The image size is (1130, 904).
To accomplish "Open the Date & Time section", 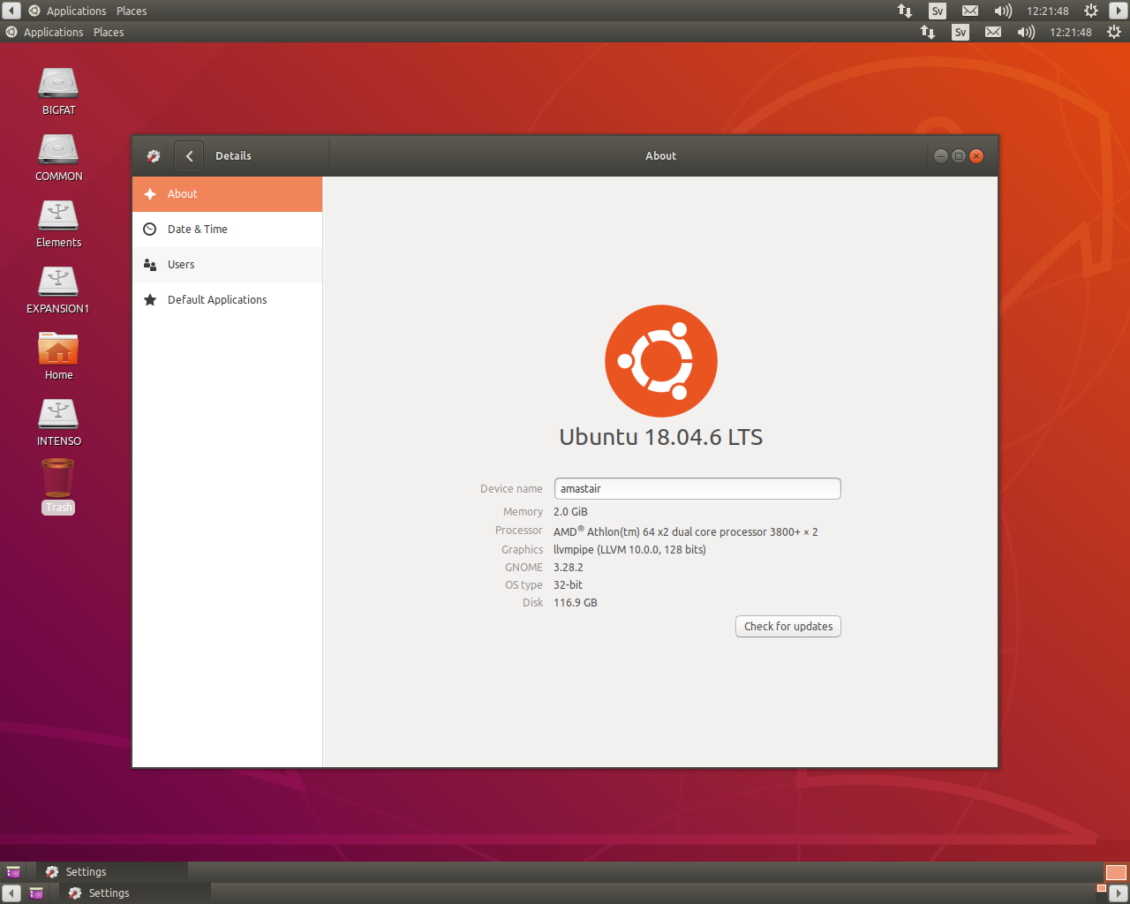I will click(x=227, y=230).
